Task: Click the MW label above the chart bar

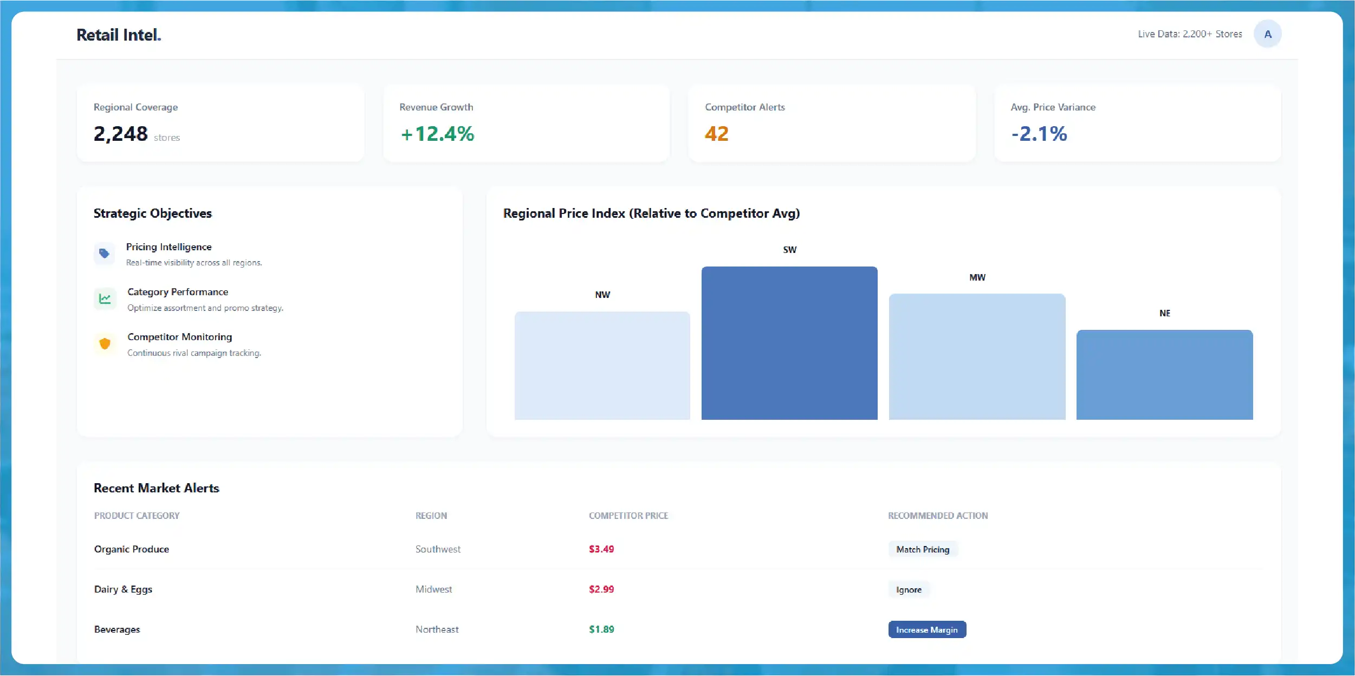Action: tap(977, 277)
